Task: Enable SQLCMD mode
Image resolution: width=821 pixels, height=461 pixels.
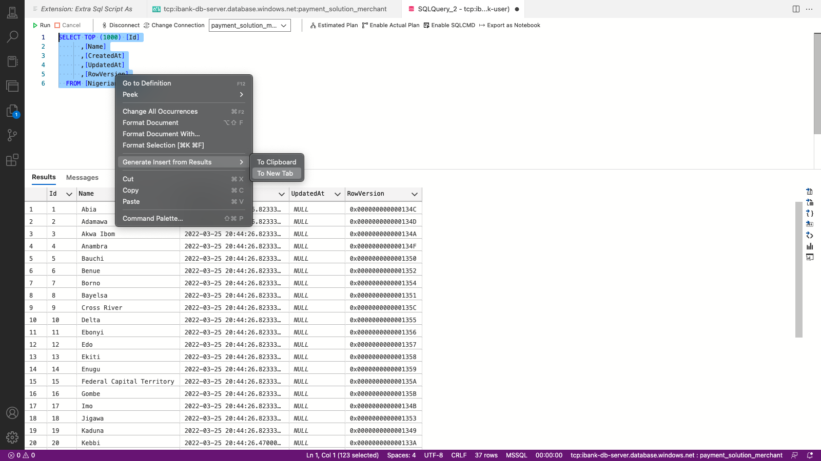Action: tap(449, 25)
